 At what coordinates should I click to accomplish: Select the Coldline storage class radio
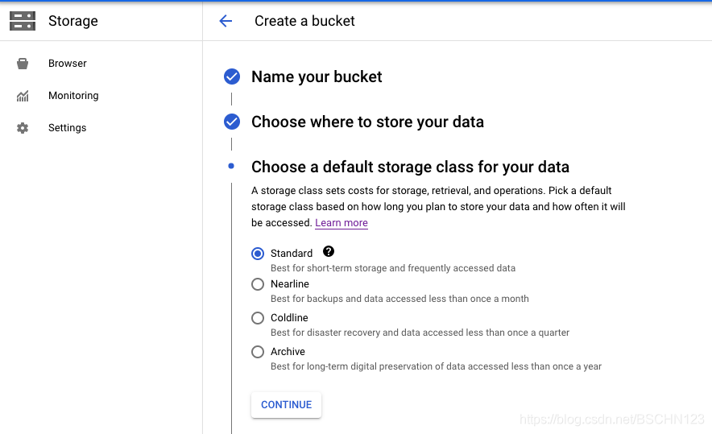click(x=258, y=318)
